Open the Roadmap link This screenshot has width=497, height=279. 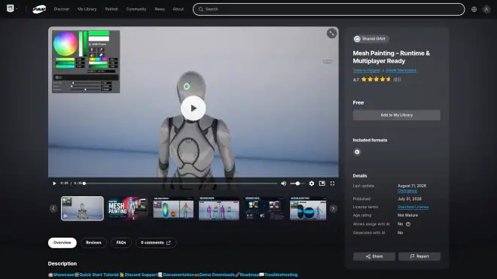click(249, 274)
